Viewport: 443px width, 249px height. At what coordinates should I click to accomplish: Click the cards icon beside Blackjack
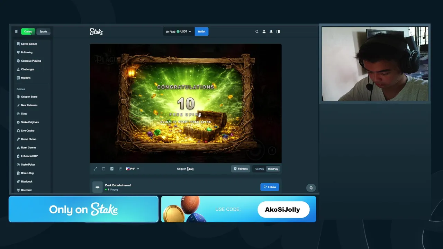coord(18,182)
